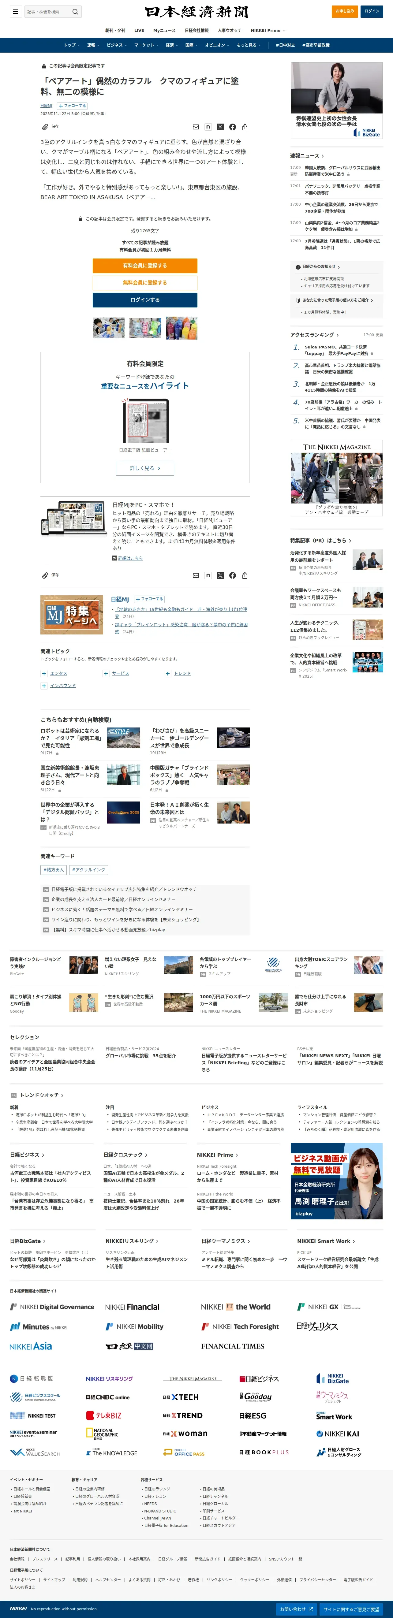Share by email using the icon above the article text
Image resolution: width=393 pixels, height=1618 pixels.
click(196, 127)
